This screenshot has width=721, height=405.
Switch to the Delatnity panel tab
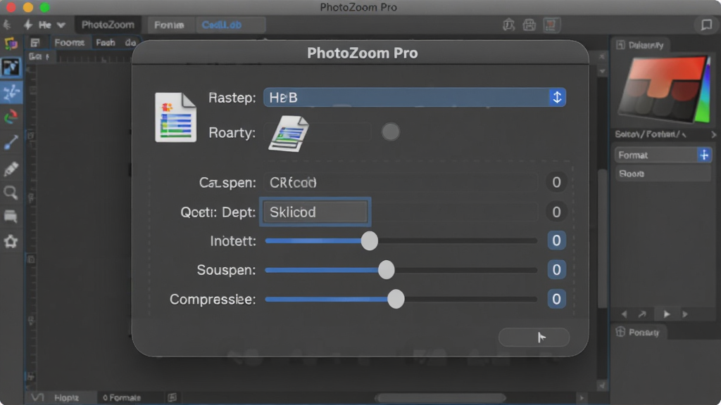pyautogui.click(x=641, y=45)
